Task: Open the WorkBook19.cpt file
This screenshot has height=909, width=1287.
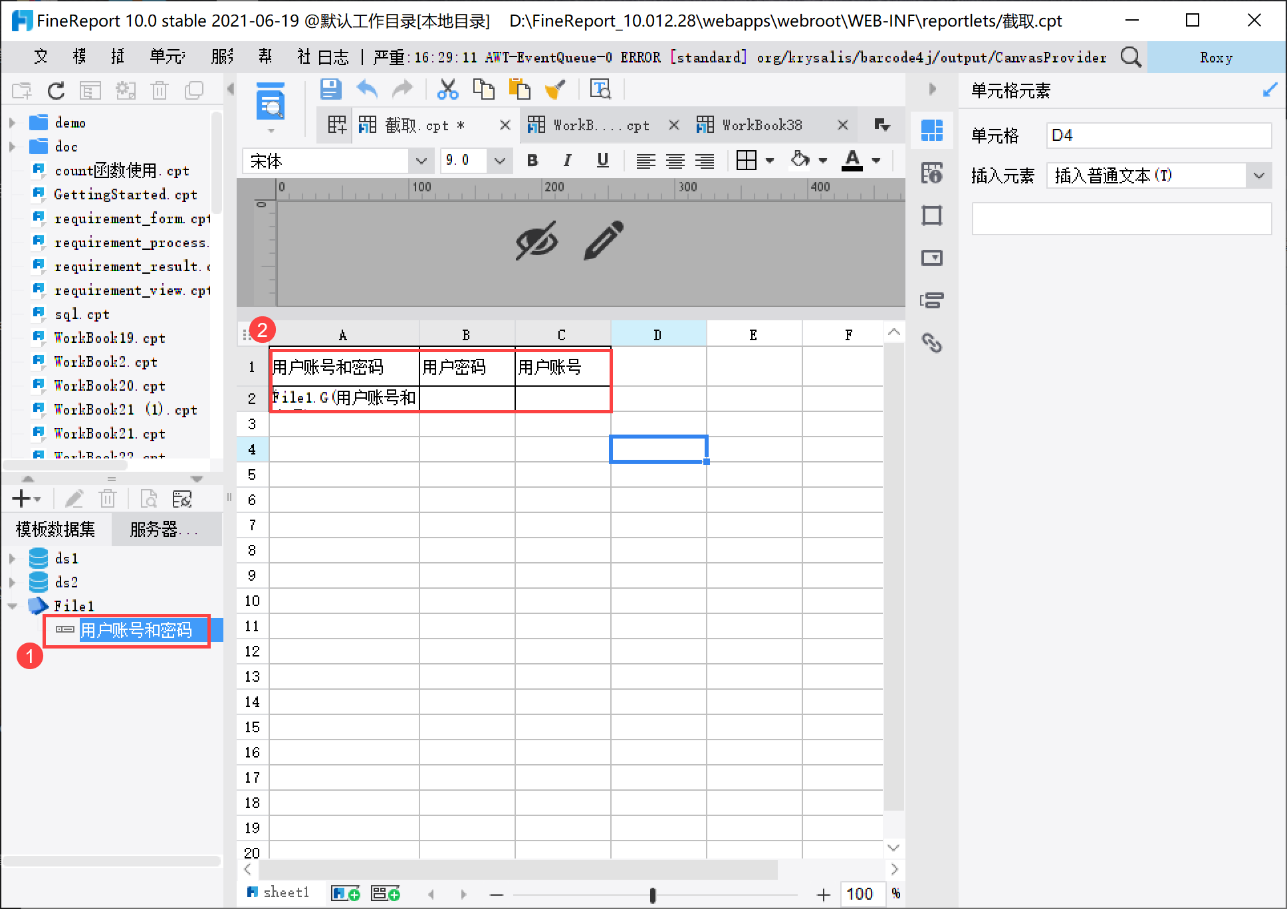Action: [x=109, y=338]
